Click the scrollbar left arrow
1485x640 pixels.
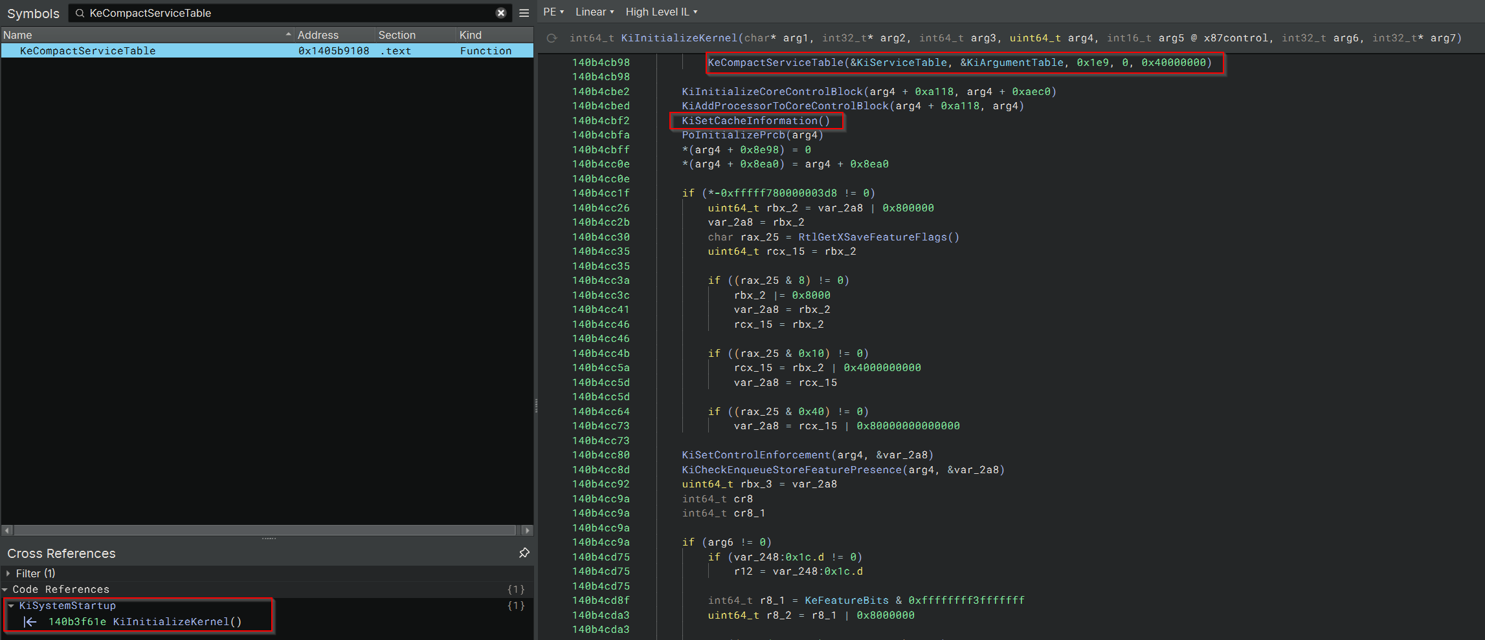click(7, 530)
